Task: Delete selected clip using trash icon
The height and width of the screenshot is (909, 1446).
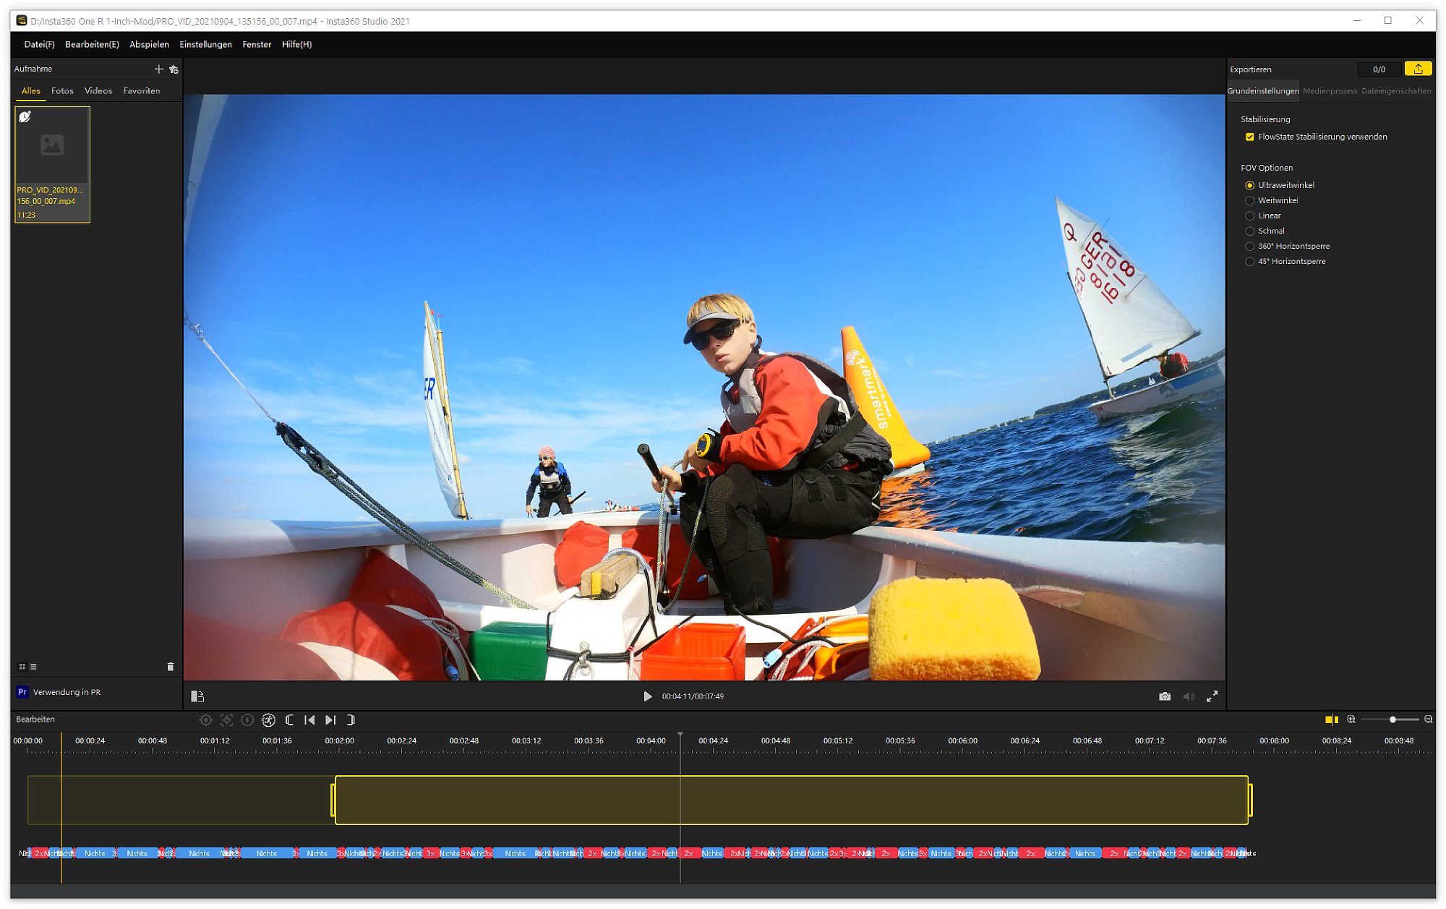Action: pos(171,667)
